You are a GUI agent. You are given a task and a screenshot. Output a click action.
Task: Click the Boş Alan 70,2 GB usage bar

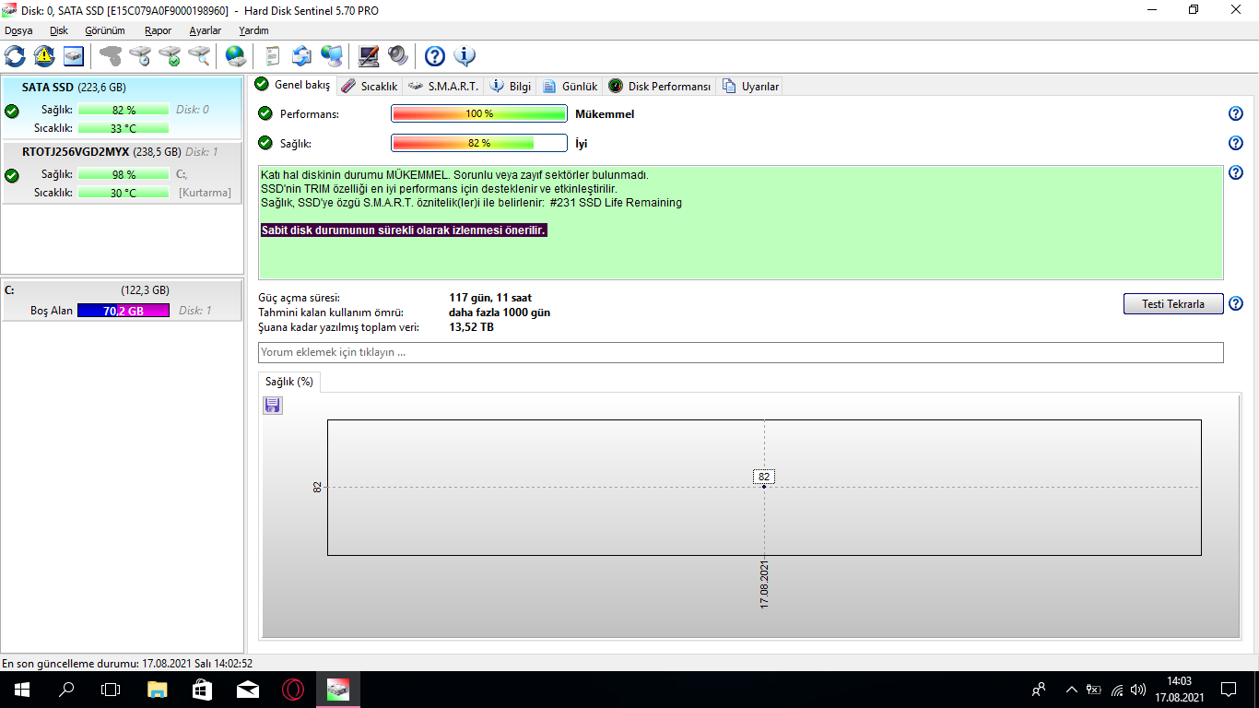pos(124,311)
